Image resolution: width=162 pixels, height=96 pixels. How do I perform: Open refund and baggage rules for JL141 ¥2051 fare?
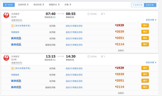pos(74,39)
